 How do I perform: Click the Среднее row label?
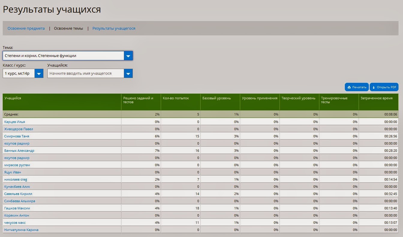pos(11,114)
